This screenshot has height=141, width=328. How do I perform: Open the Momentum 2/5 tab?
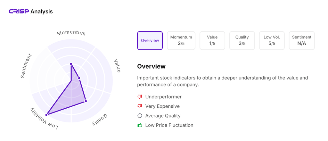click(181, 41)
